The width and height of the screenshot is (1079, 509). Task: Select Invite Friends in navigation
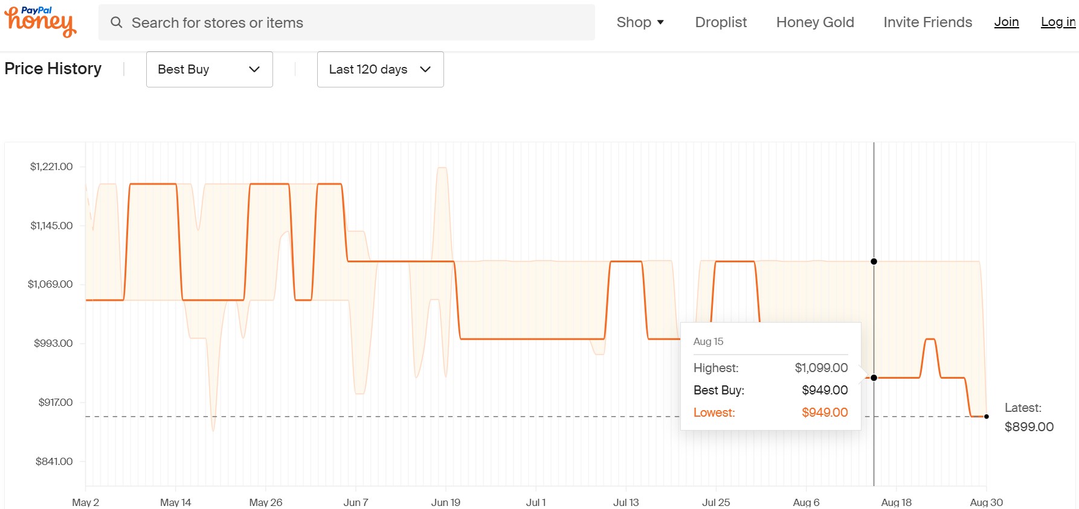927,22
